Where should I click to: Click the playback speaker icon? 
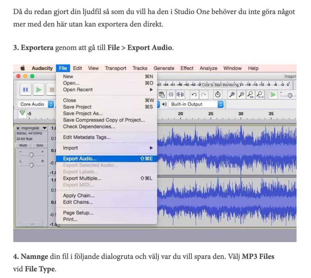pos(164,104)
